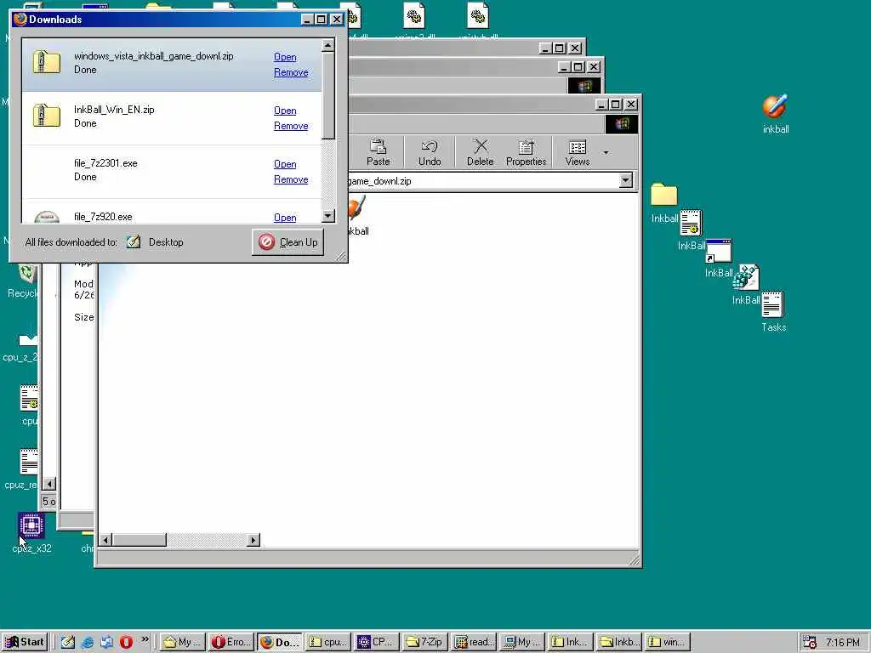Screen dimensions: 871x653
Task: Open file_7z920.exe download
Action: pyautogui.click(x=285, y=217)
